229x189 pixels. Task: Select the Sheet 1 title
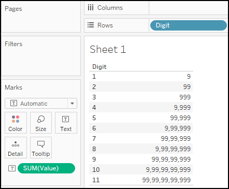click(108, 49)
